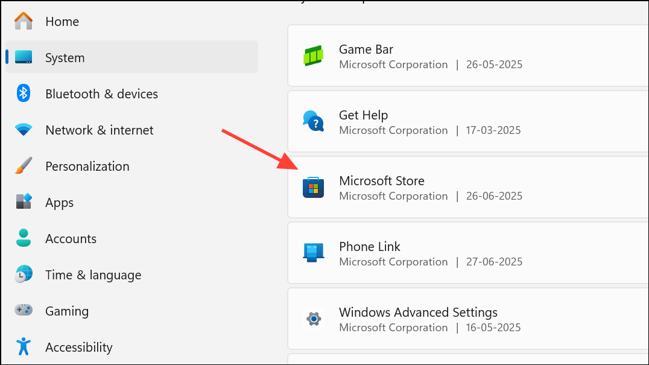Click Microsoft Corporation under Windows Advanced Settings
This screenshot has height=365, width=649.
(x=393, y=328)
